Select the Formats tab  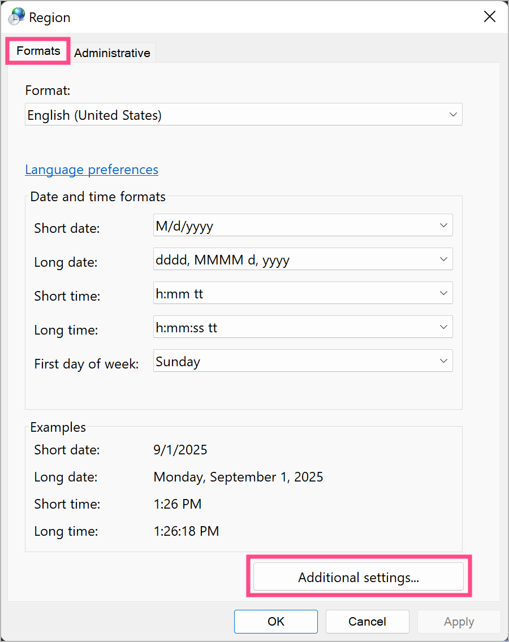coord(37,51)
